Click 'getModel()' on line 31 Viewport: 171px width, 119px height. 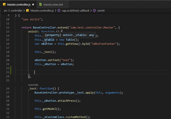click(51, 109)
